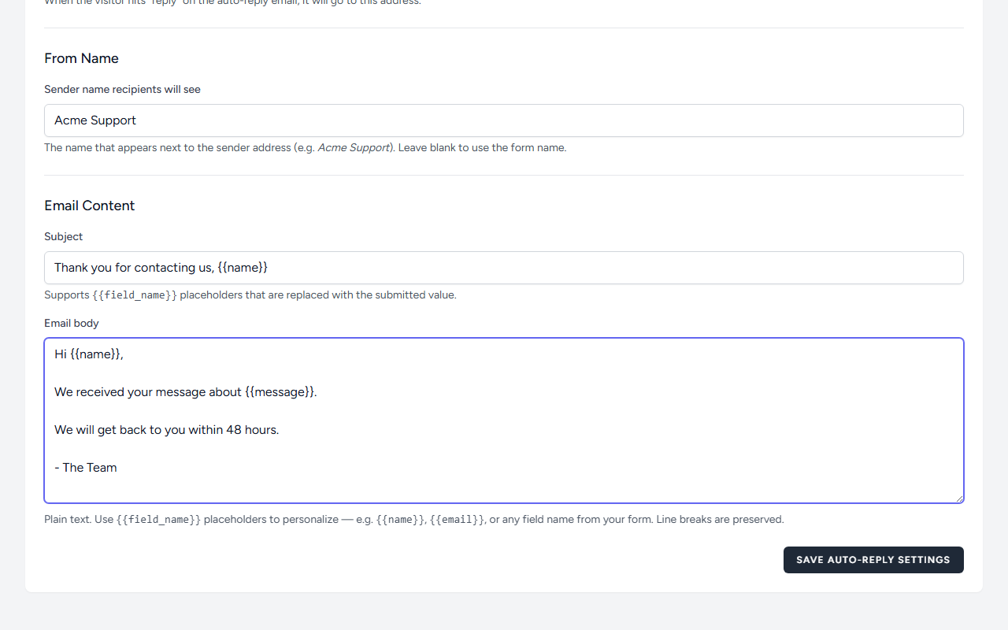Save auto-reply settings
Image resolution: width=1008 pixels, height=630 pixels.
tap(873, 560)
